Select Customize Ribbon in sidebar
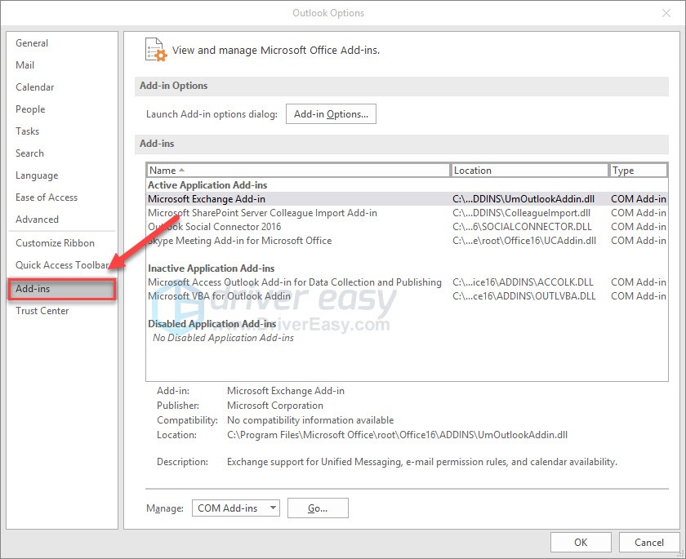The width and height of the screenshot is (686, 559). (56, 243)
